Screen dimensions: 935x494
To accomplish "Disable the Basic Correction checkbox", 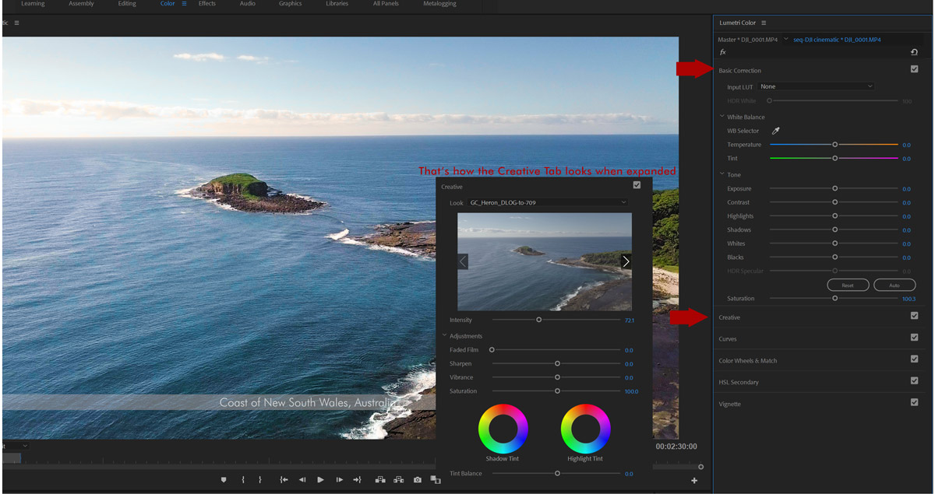I will pos(914,68).
